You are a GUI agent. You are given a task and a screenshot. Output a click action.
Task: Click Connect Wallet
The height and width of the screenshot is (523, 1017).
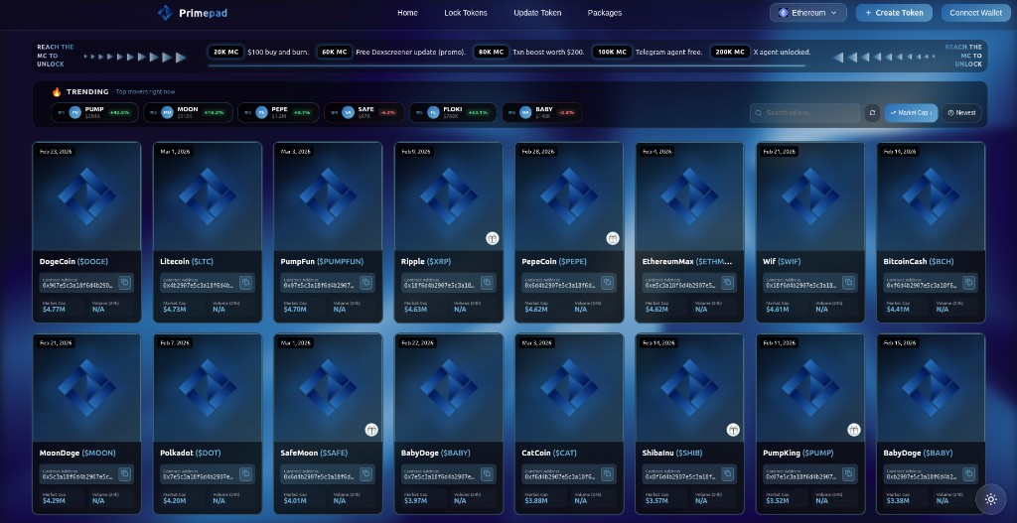pos(975,13)
